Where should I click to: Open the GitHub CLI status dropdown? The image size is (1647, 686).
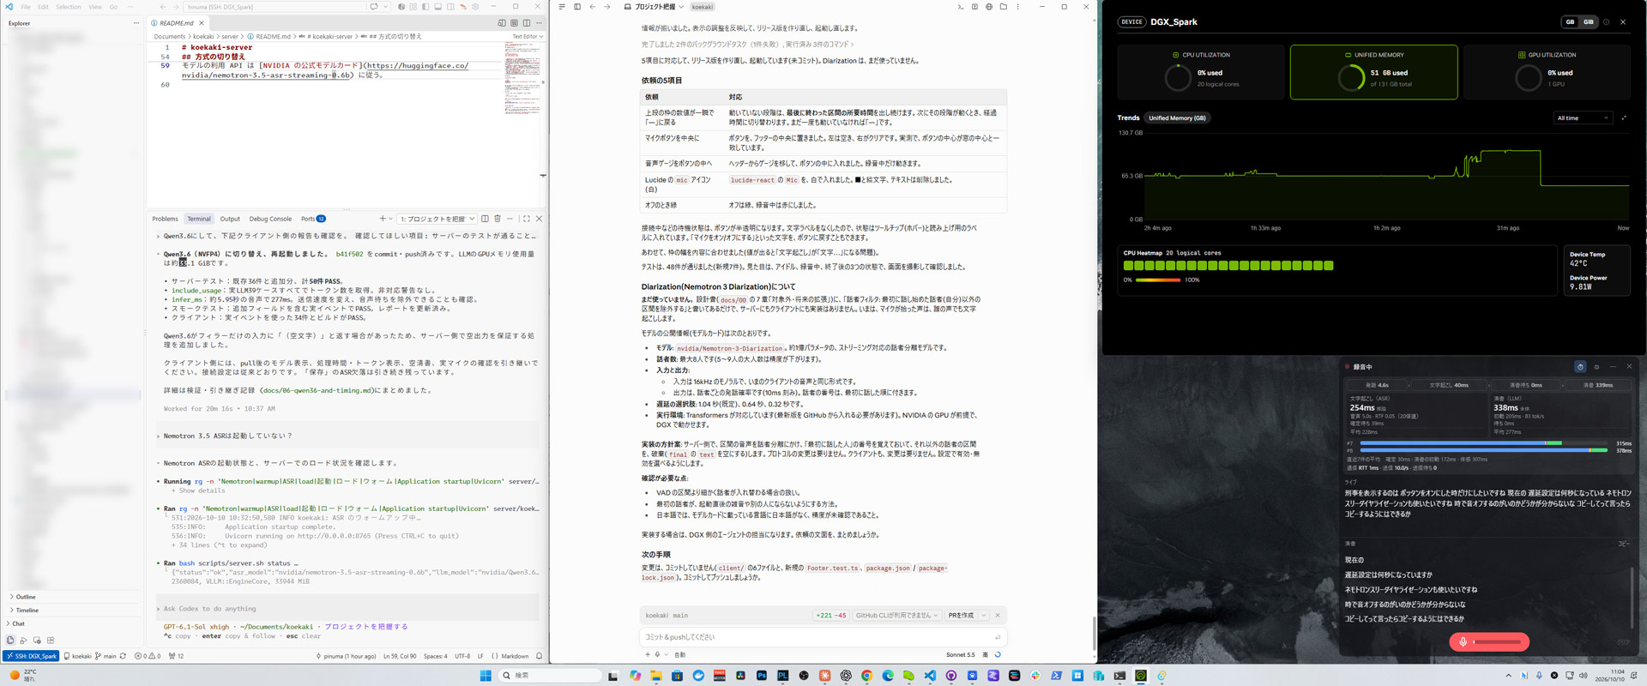pyautogui.click(x=896, y=616)
